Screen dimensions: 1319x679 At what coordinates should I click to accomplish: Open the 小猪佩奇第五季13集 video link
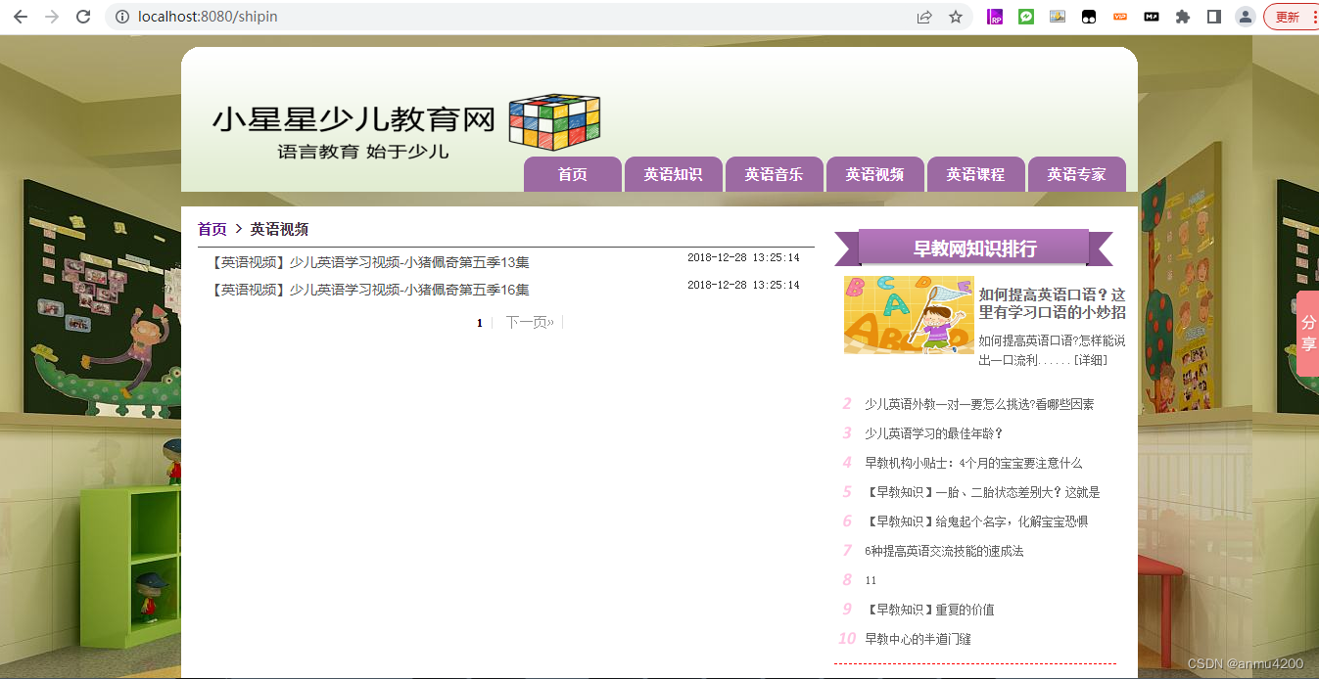point(371,262)
